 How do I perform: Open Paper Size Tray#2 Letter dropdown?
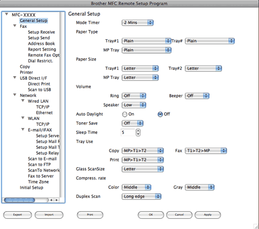click(x=203, y=69)
